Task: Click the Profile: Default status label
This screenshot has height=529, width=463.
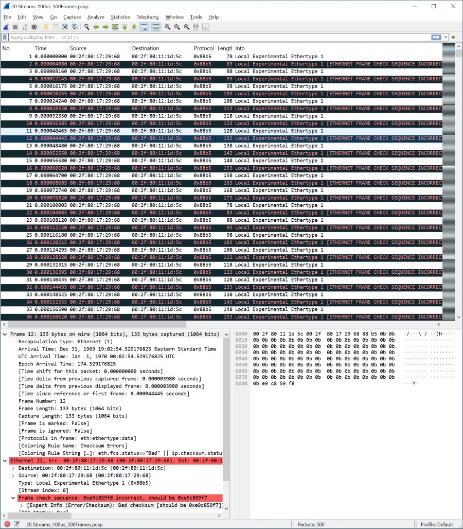Action: tap(436, 524)
